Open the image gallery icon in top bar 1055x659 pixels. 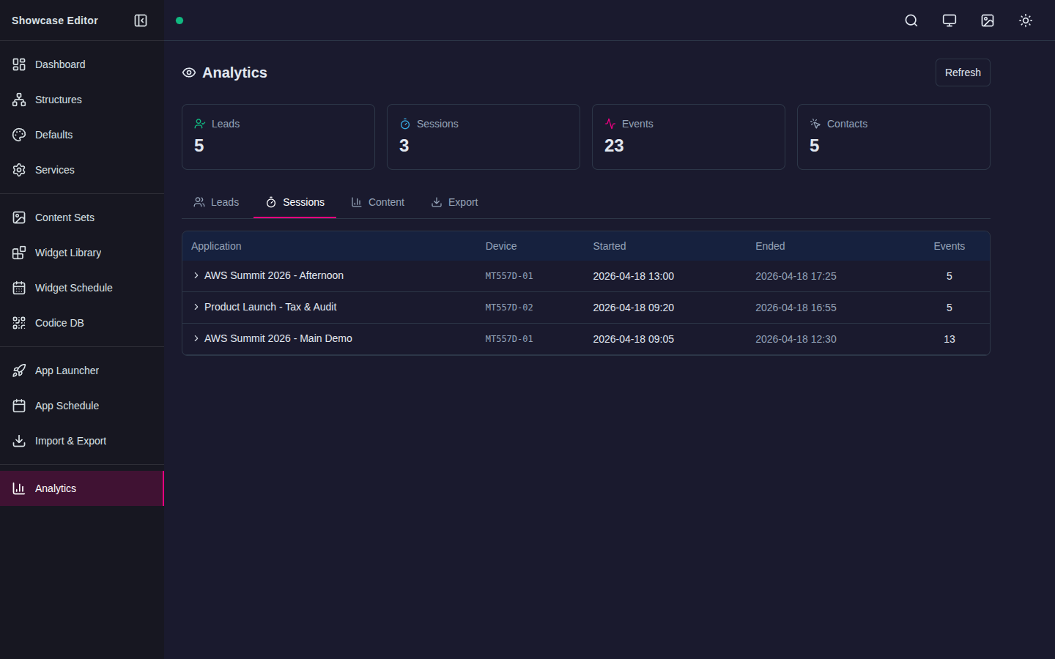pyautogui.click(x=988, y=21)
